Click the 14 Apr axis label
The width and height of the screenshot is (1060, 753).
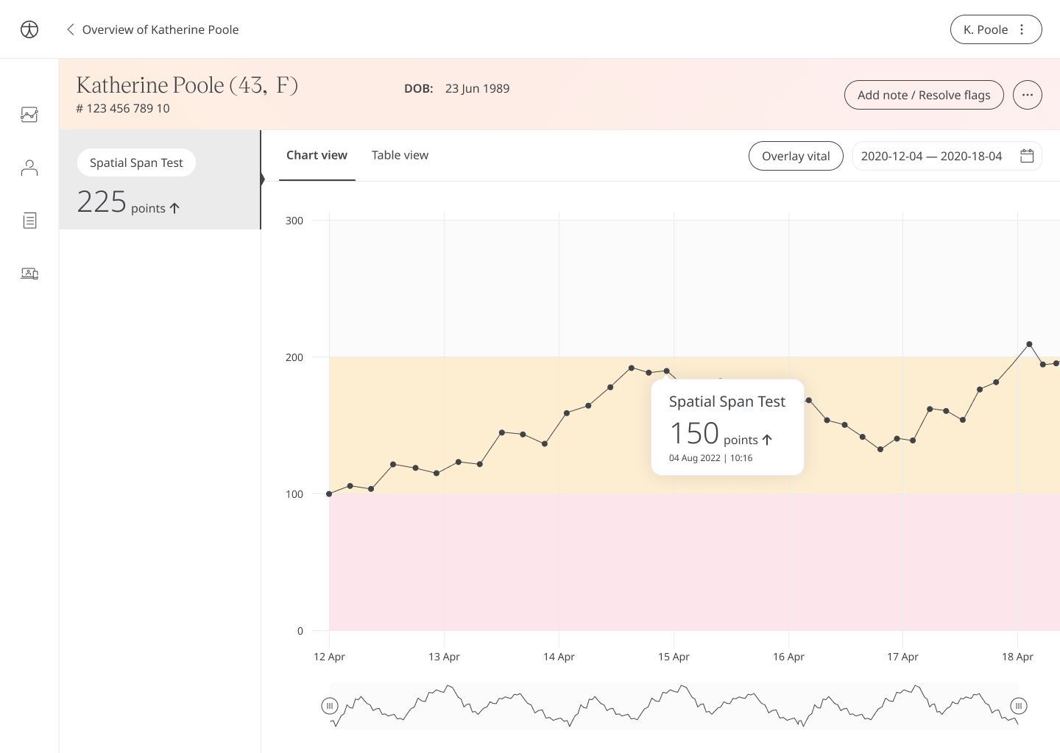point(559,657)
